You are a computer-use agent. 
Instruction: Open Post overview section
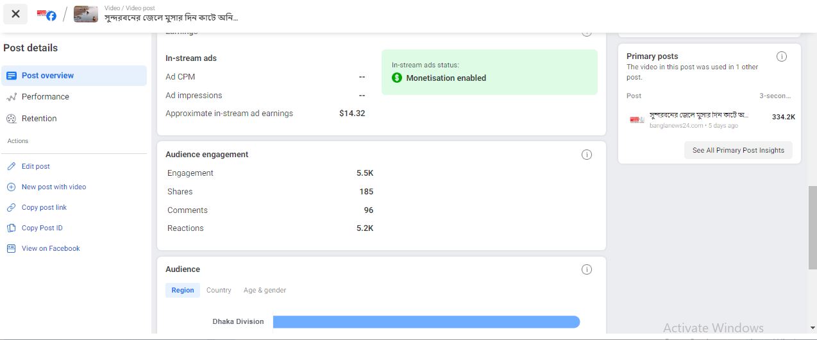click(x=47, y=76)
